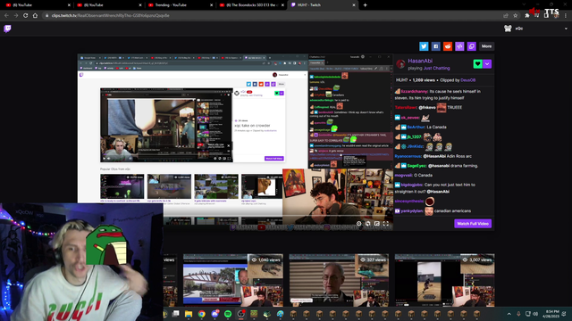Open File Explorer from taskbar
The height and width of the screenshot is (321, 572).
[189, 314]
